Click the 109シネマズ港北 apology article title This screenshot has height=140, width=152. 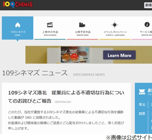(x=66, y=97)
